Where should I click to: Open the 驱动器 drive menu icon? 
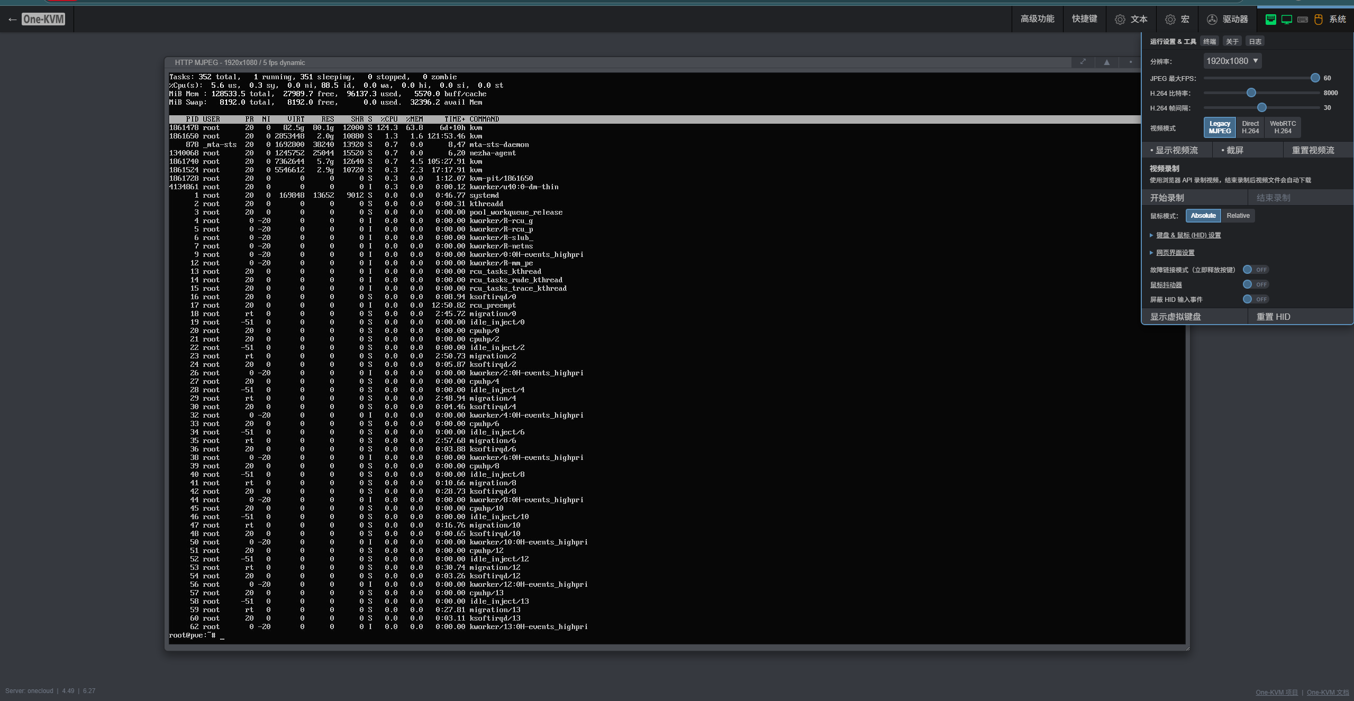coord(1212,20)
